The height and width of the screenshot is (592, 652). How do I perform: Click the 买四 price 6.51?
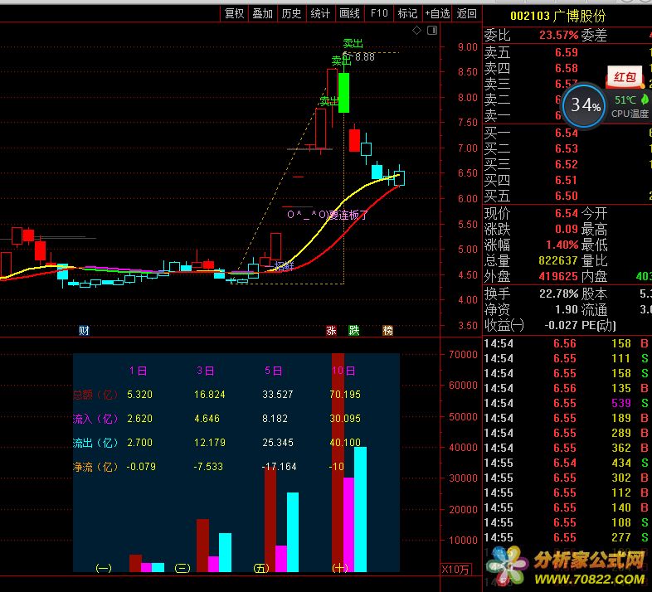(x=567, y=181)
